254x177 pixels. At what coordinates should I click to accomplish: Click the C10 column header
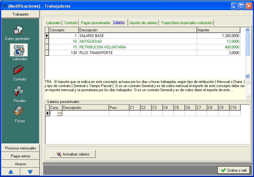235,108
